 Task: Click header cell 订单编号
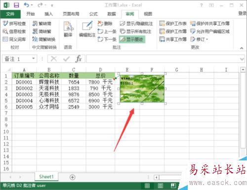click(24, 76)
